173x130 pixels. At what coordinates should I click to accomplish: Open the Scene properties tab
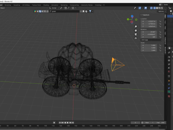pyautogui.click(x=169, y=68)
